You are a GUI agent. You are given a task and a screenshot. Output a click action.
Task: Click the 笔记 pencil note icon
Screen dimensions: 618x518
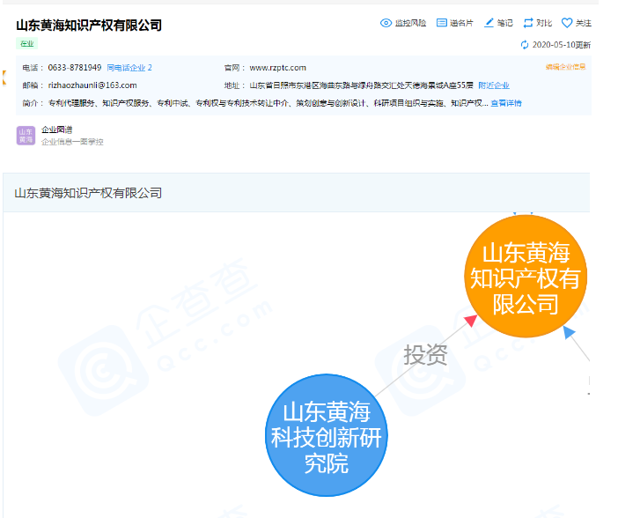point(489,23)
